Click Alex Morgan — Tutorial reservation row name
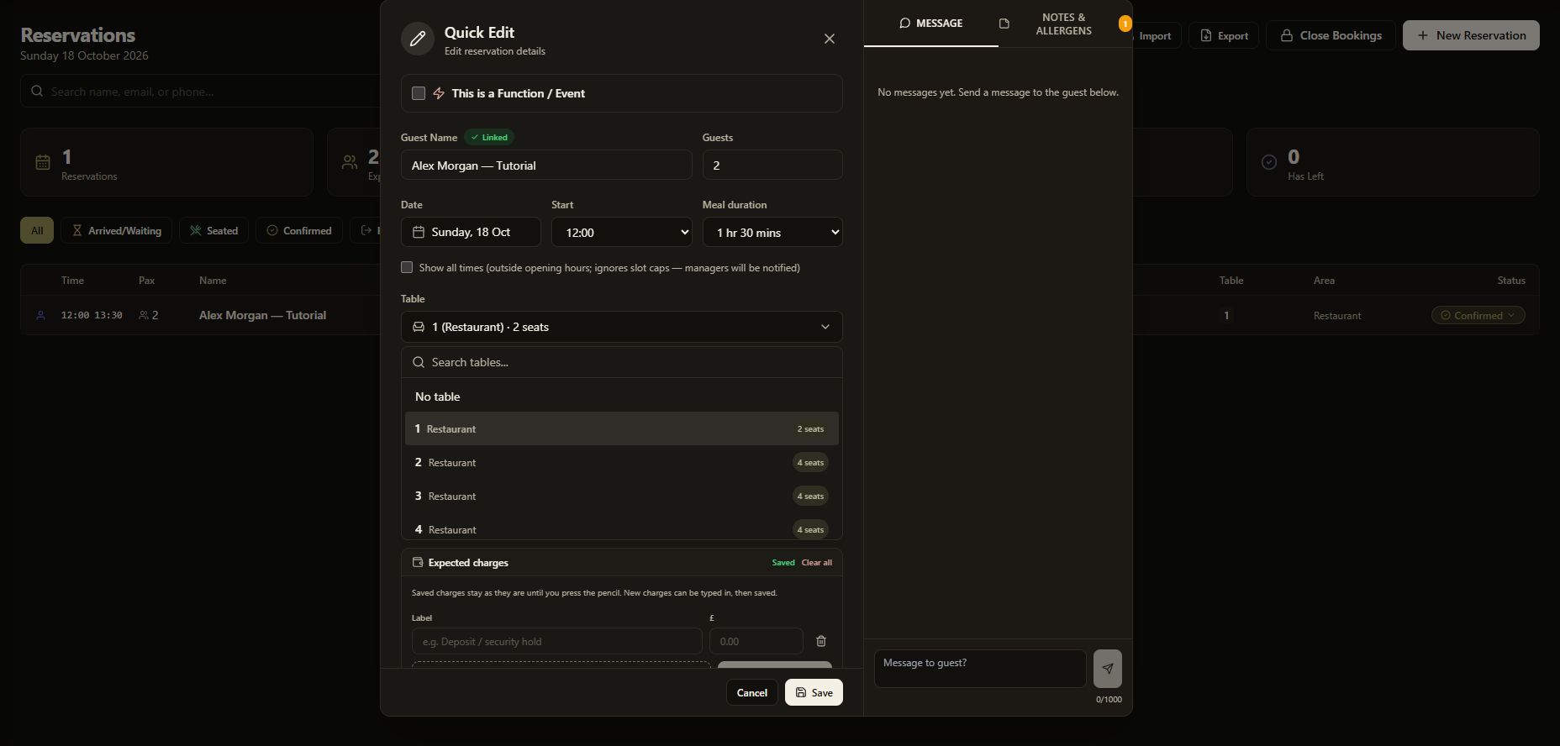Viewport: 1560px width, 746px height. click(x=262, y=315)
